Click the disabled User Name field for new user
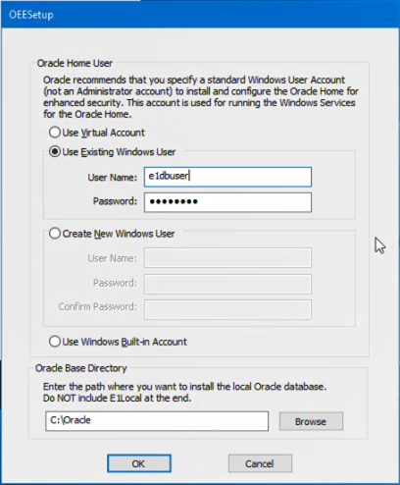The height and width of the screenshot is (485, 400). 227,258
